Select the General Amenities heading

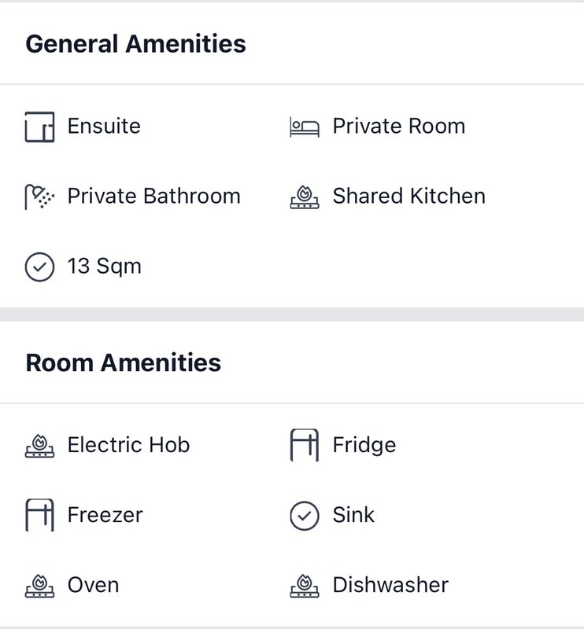click(135, 43)
